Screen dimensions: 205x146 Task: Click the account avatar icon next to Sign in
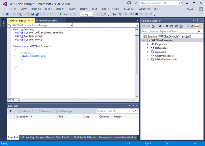coord(201,9)
